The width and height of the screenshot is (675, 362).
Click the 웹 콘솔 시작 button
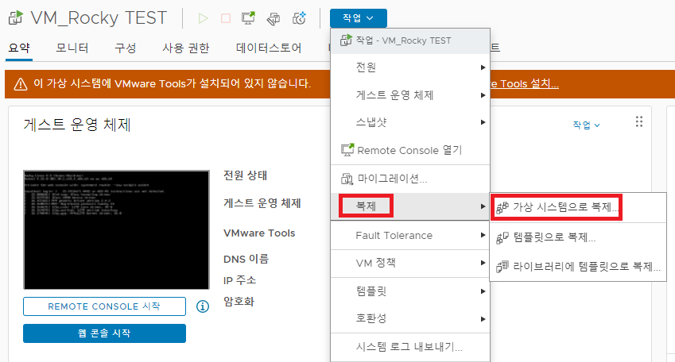coord(105,333)
